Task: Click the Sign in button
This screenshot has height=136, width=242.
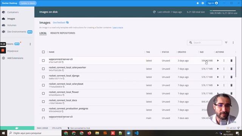Action: (x=213, y=3)
